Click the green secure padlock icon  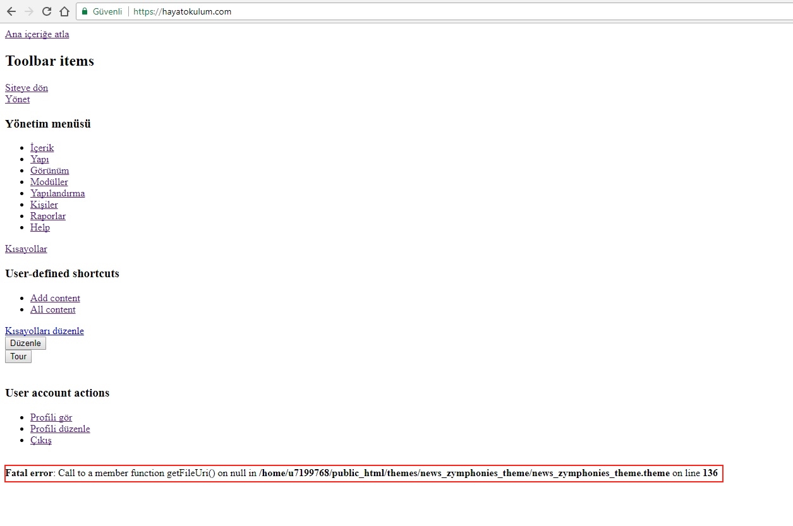pos(85,11)
